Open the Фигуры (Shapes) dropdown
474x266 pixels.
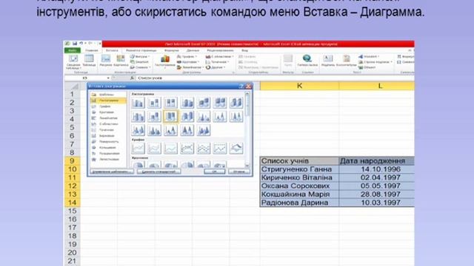coord(140,56)
